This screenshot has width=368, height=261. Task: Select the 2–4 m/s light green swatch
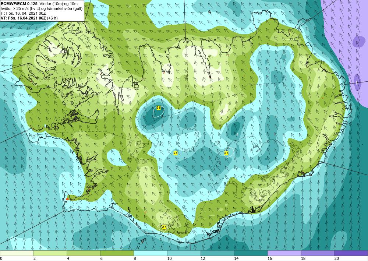click(50, 253)
